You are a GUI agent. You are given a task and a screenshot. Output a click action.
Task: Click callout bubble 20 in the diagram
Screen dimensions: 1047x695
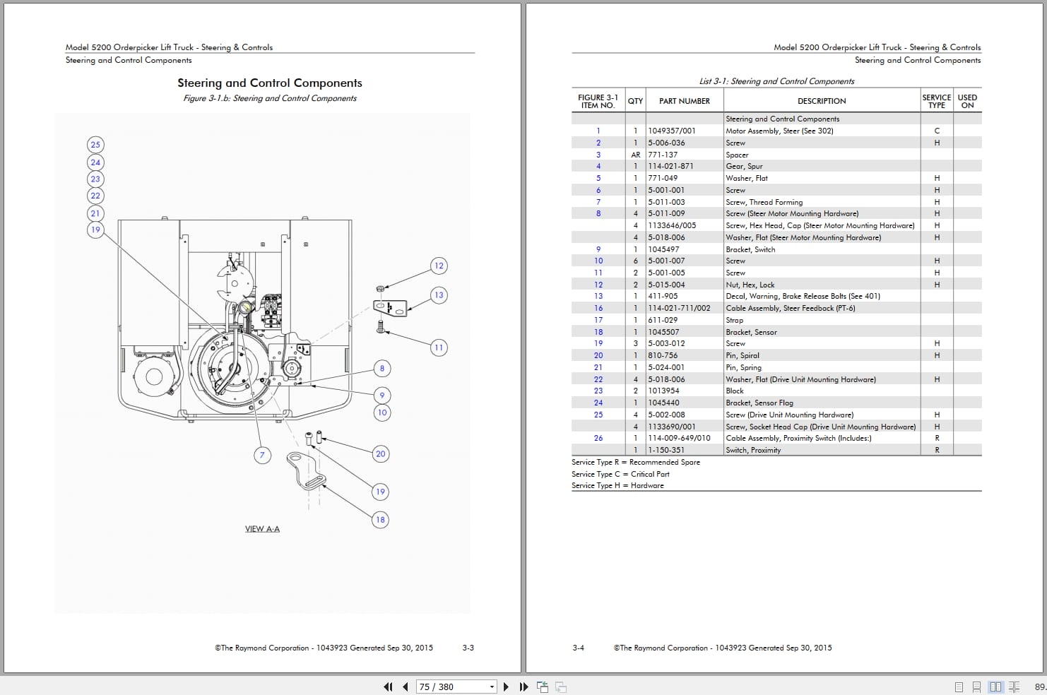point(381,454)
